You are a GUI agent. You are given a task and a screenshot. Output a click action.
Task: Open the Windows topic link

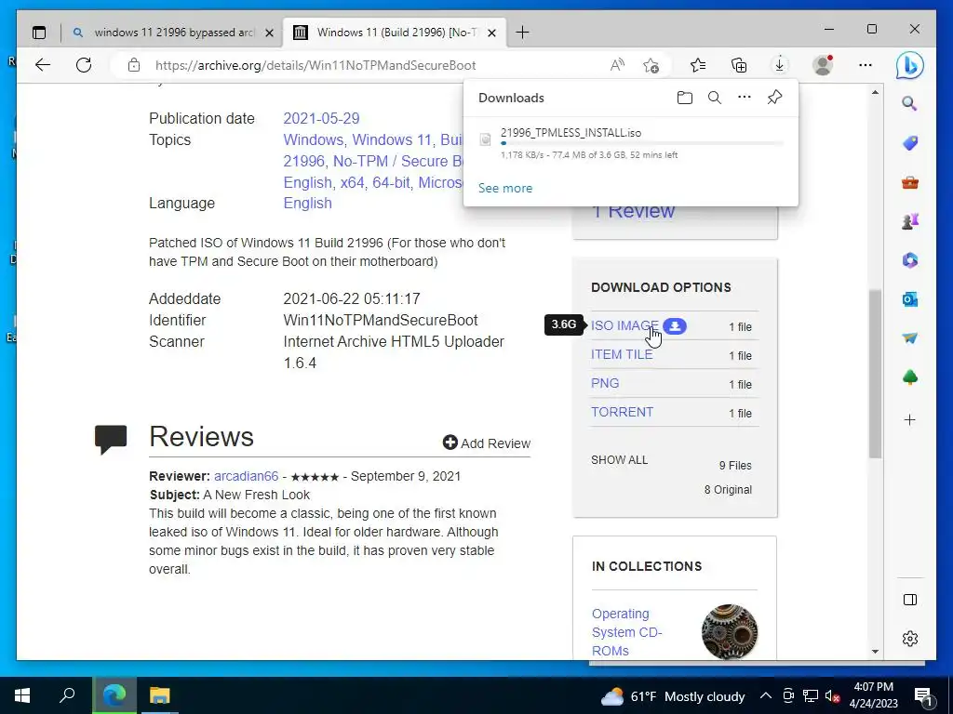(x=315, y=139)
